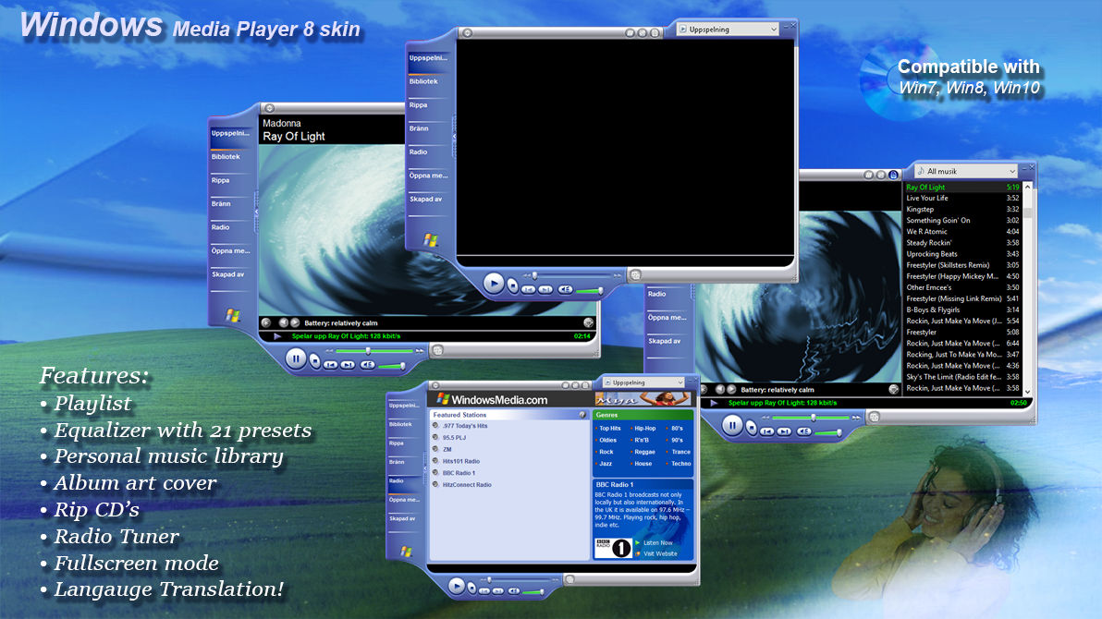The width and height of the screenshot is (1102, 619).
Task: Click Listen Now for BBC Radio 1
Action: [657, 542]
